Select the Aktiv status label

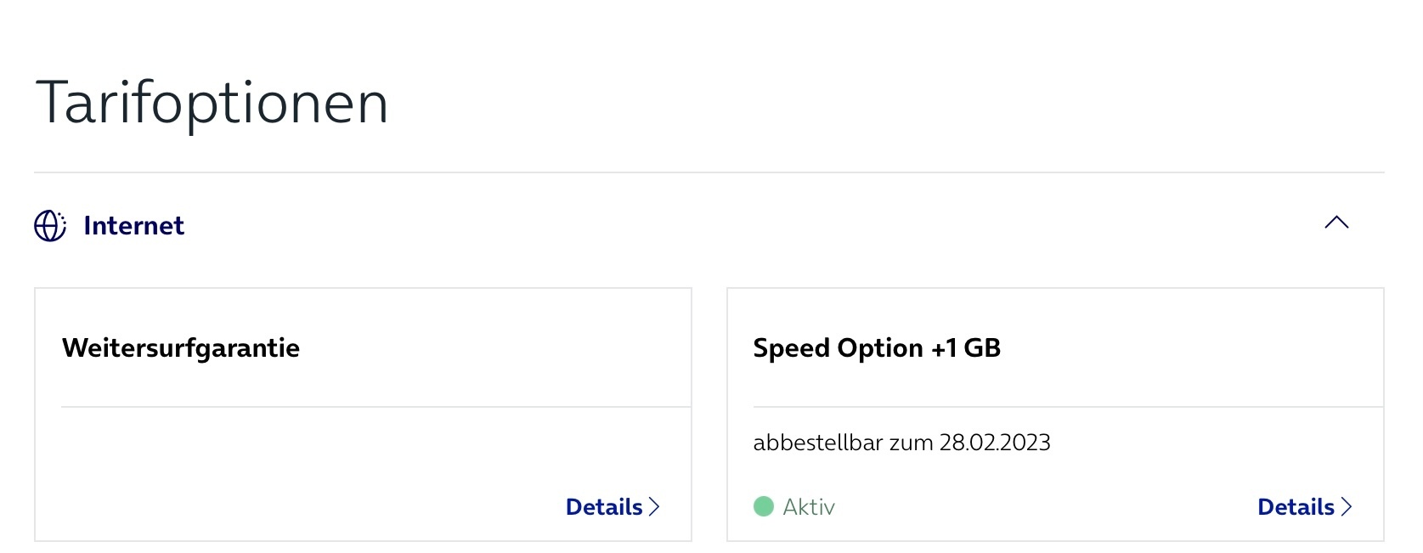pos(809,507)
